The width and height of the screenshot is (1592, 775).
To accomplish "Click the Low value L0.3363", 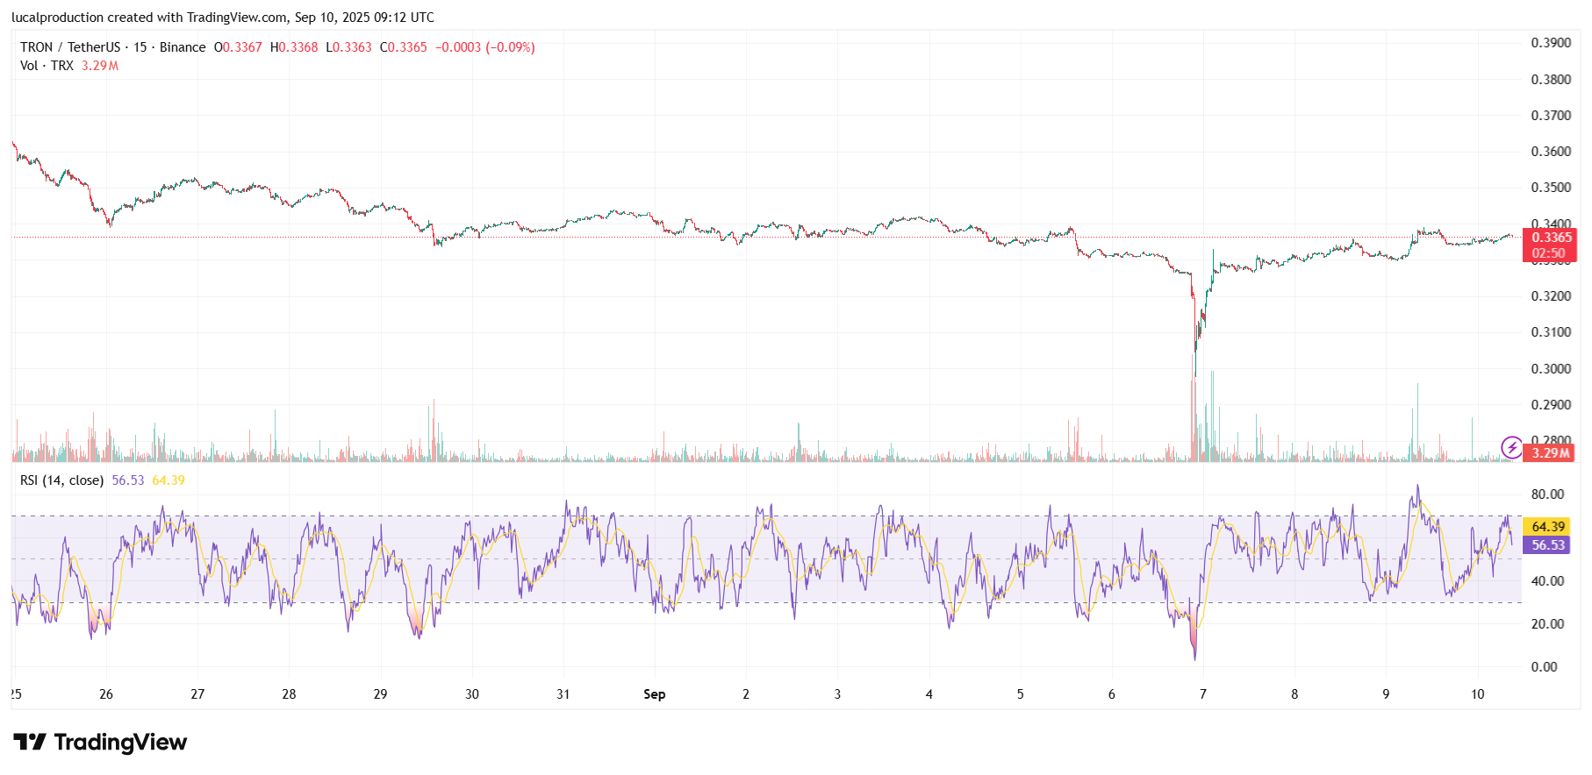I will [x=348, y=47].
